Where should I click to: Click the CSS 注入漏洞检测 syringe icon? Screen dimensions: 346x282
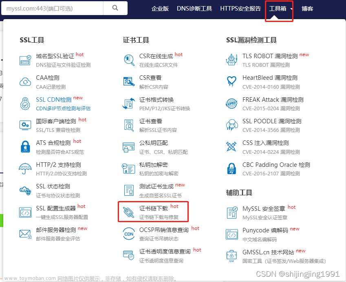(231, 147)
